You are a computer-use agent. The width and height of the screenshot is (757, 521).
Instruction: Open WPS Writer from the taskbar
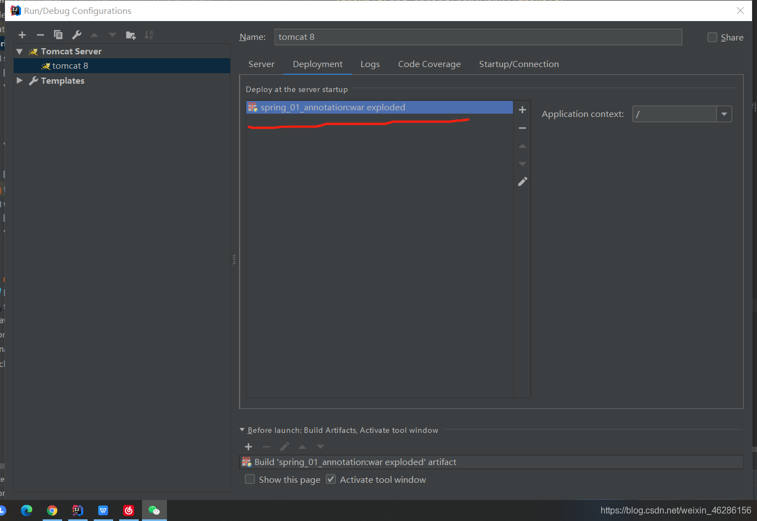[103, 510]
